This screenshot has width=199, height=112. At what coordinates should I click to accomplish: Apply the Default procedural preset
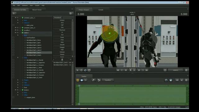pyautogui.click(x=62, y=20)
